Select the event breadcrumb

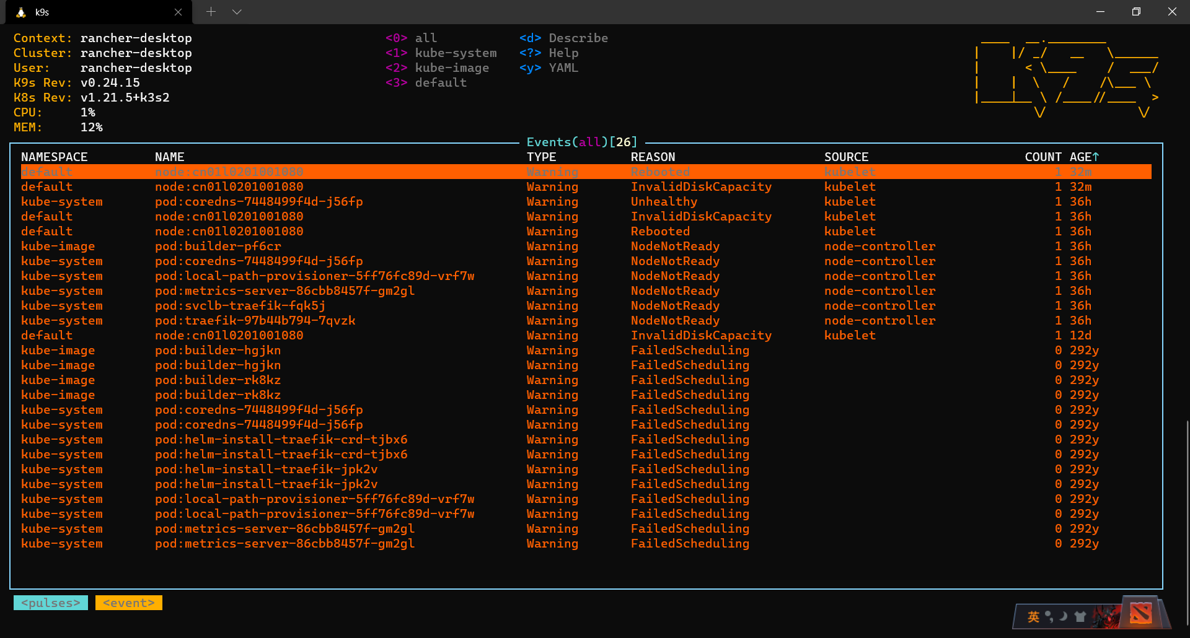(x=129, y=603)
